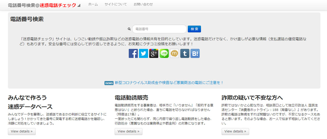Click the Twitter share icon
This screenshot has height=139, width=327.
pyautogui.click(x=143, y=53)
